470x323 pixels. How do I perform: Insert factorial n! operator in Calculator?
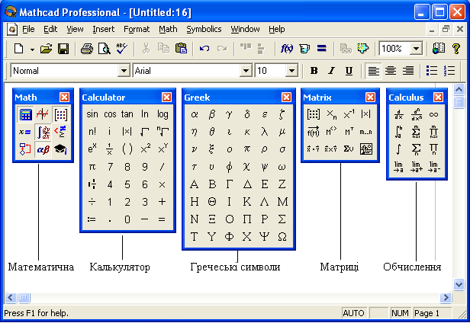click(92, 132)
